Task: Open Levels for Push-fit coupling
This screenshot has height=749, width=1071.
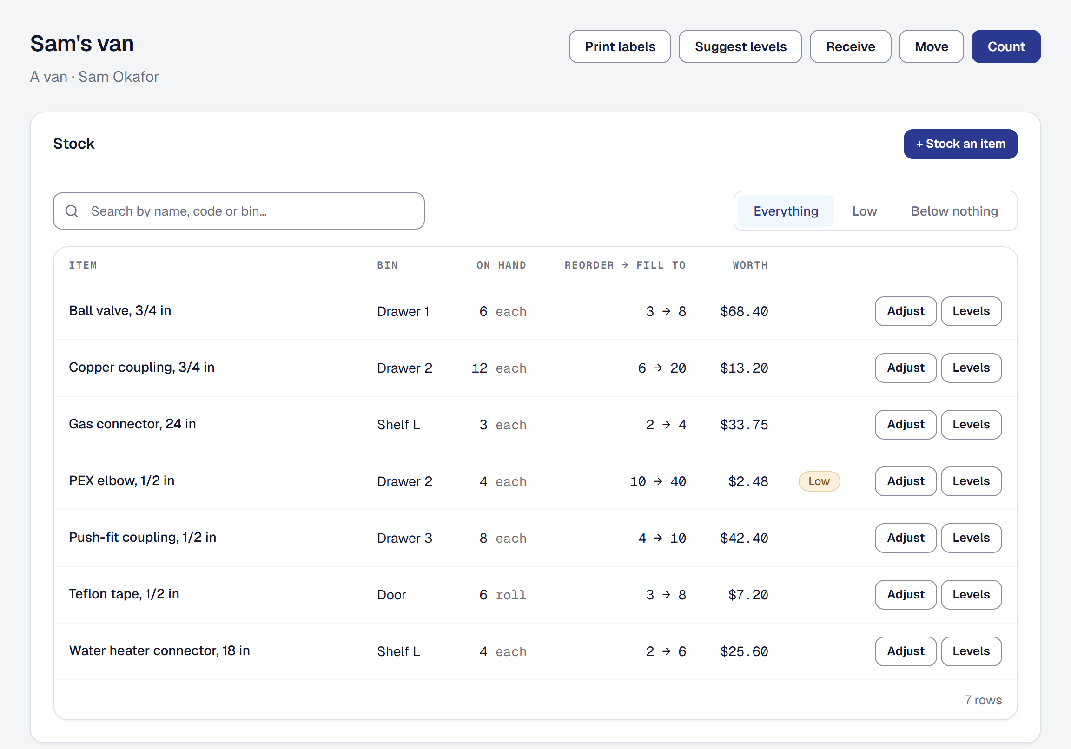Action: tap(971, 538)
